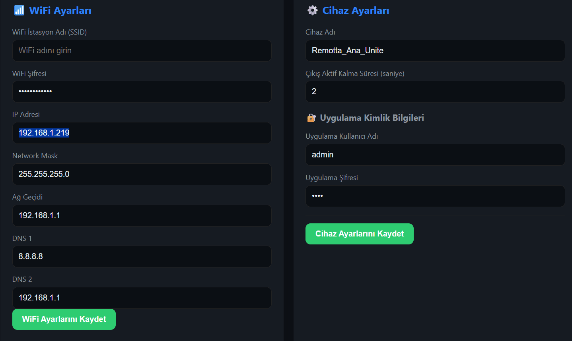Edit the Network Mask field
The width and height of the screenshot is (572, 341).
(x=142, y=174)
